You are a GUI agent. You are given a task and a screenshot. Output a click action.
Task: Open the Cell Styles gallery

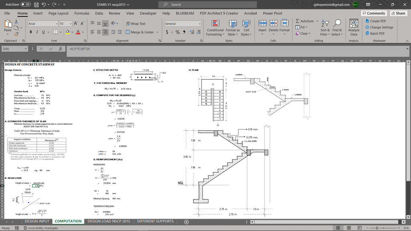(246, 28)
